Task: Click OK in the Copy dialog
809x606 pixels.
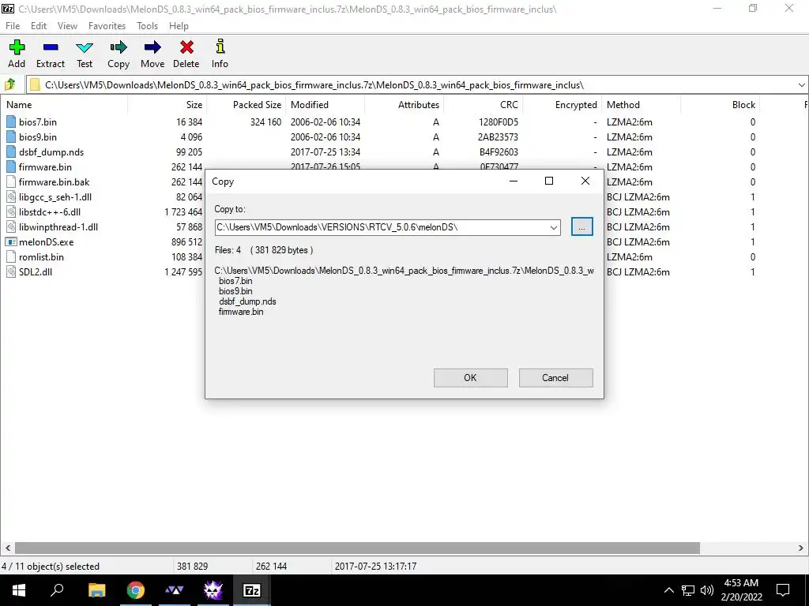Action: [x=471, y=378]
